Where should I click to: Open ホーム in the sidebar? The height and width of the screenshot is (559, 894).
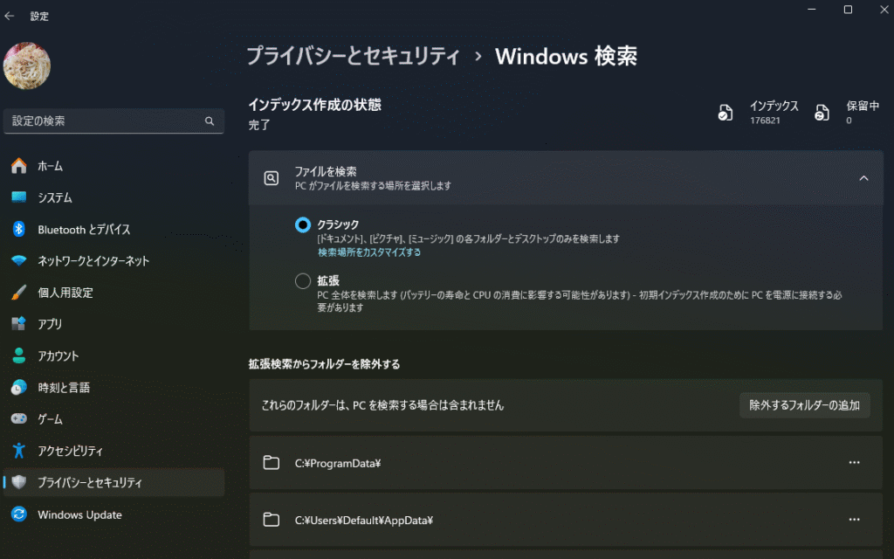tap(113, 166)
